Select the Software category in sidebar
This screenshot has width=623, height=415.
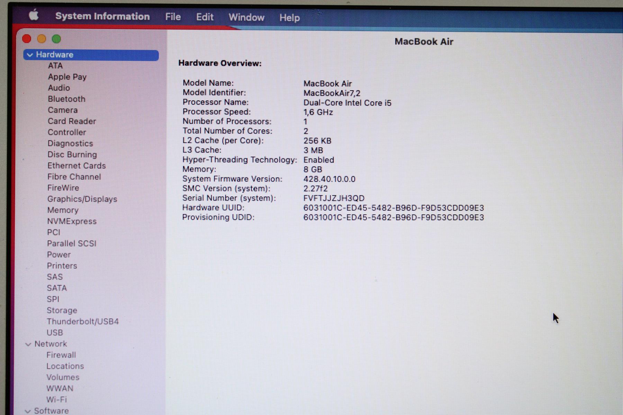click(x=51, y=411)
